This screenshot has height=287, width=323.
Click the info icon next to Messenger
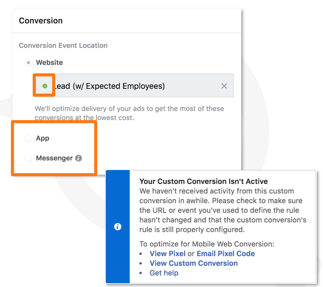pyautogui.click(x=79, y=158)
